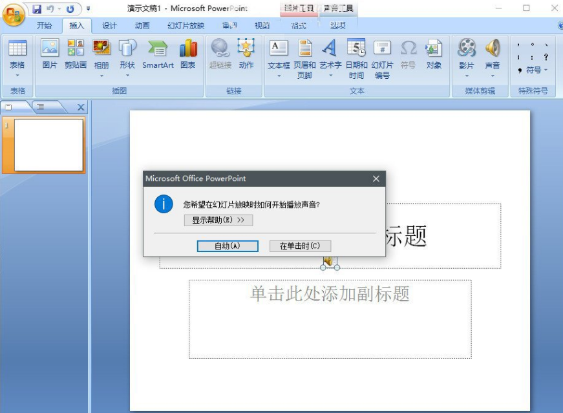Viewport: 563px width, 413px height.
Task: Click the title placeholder text
Action: (406, 237)
